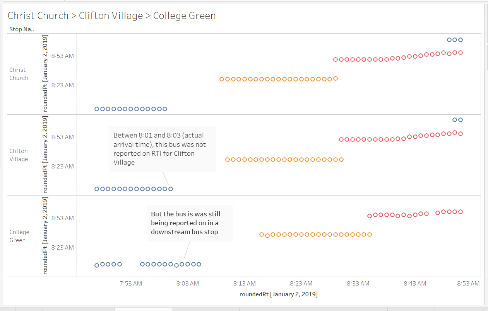This screenshot has width=488, height=311.
Task: Select the College Green row header
Action: 19,236
